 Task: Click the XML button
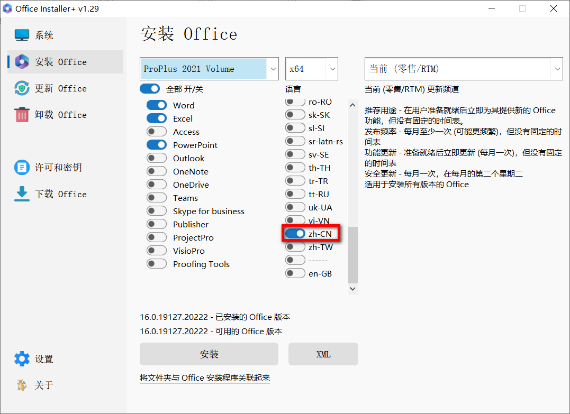click(323, 354)
